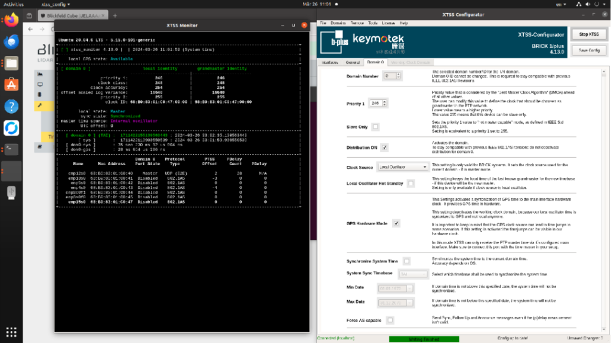Open the License menu in Configurator
Screen dimensions: 611x343
tap(388, 23)
